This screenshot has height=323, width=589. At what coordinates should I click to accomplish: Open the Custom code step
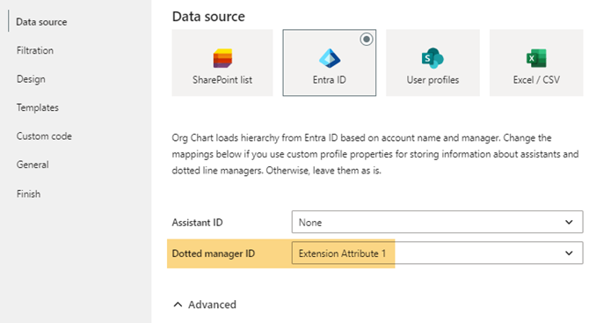tap(44, 136)
